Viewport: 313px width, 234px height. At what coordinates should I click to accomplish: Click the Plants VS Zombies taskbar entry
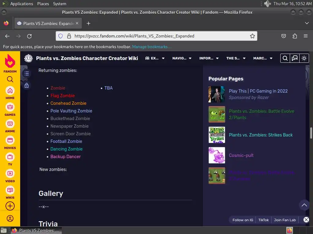point(36,230)
